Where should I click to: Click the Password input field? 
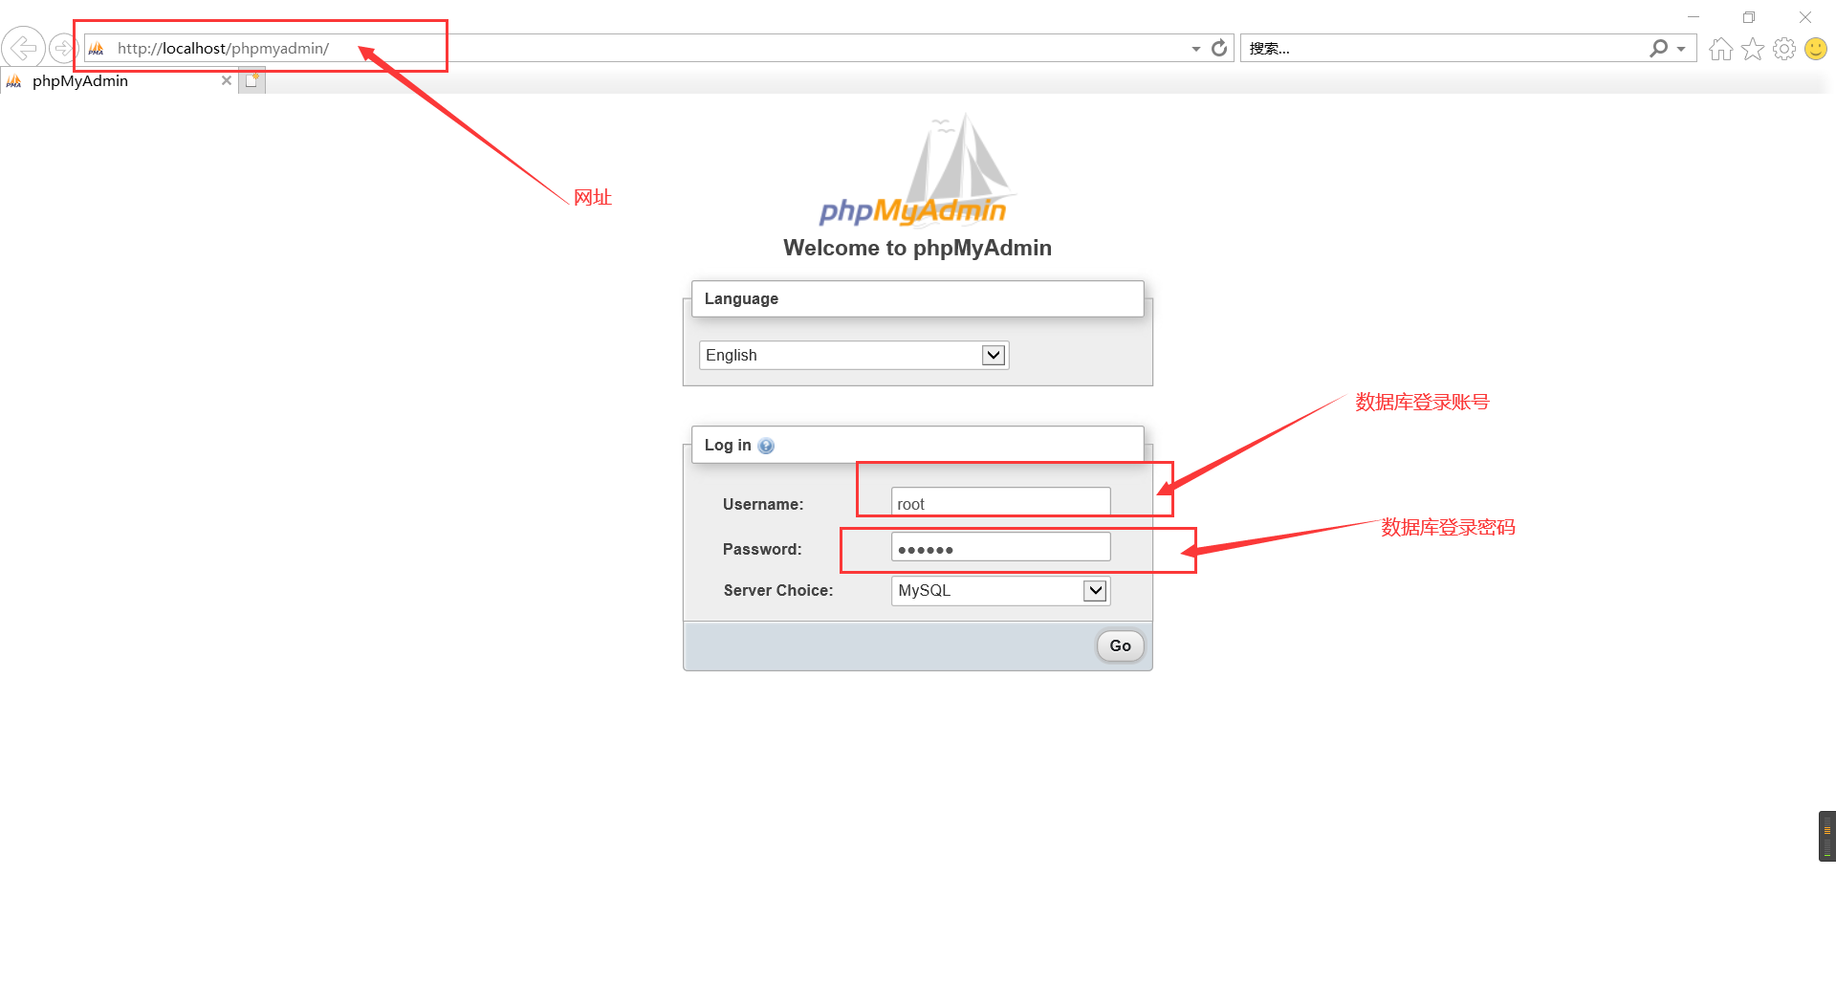(999, 546)
